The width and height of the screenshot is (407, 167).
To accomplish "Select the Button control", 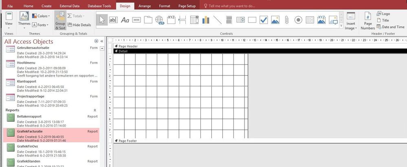I will (x=136, y=20).
